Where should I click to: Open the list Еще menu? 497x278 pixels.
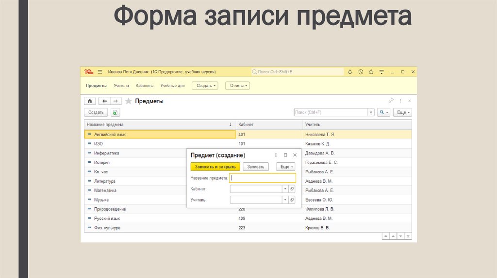(402, 112)
